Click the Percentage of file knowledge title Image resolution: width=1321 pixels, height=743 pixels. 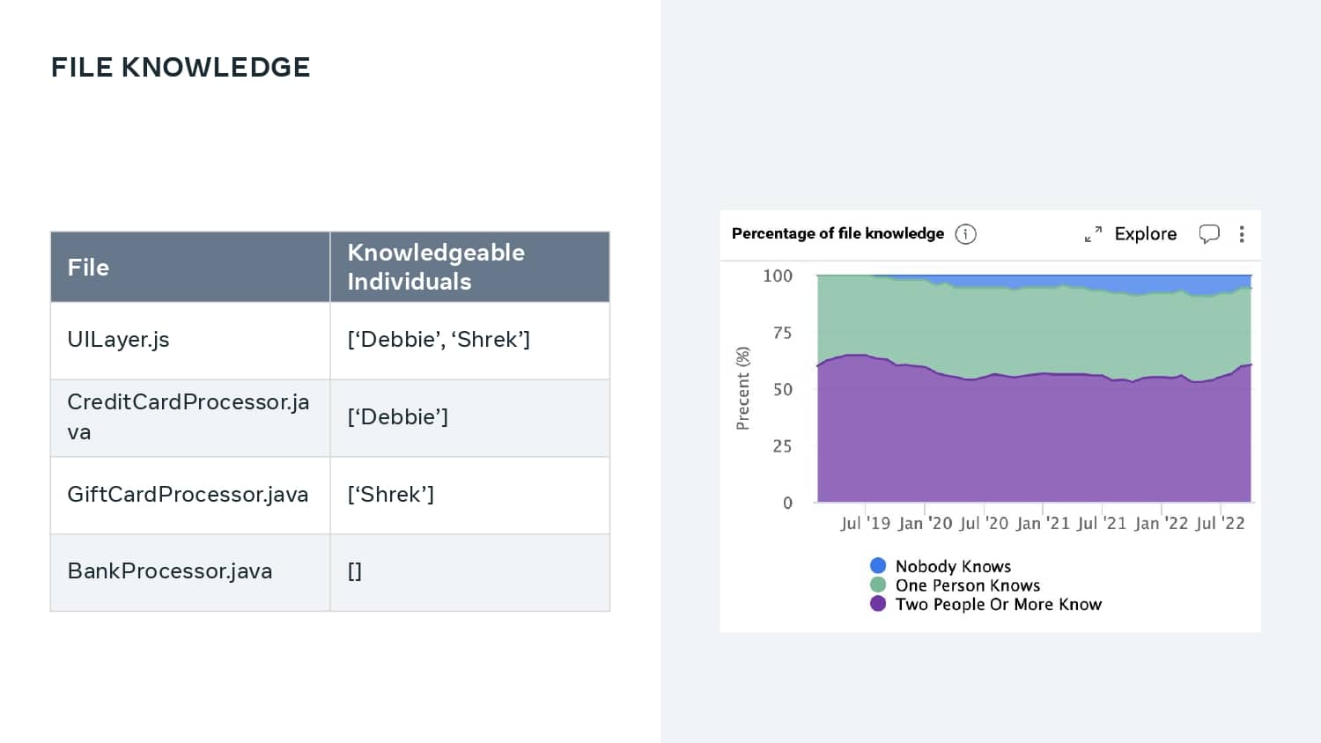[x=838, y=233]
